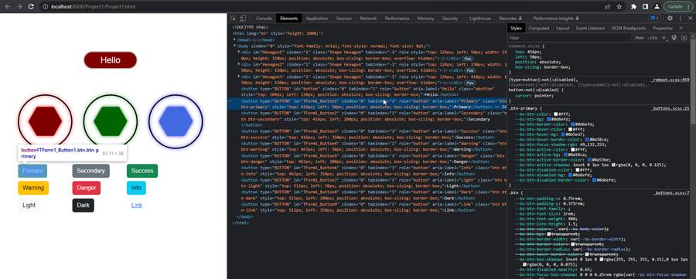The width and height of the screenshot is (696, 279).
Task: Add a new style rule with plus icon
Action: click(x=664, y=38)
